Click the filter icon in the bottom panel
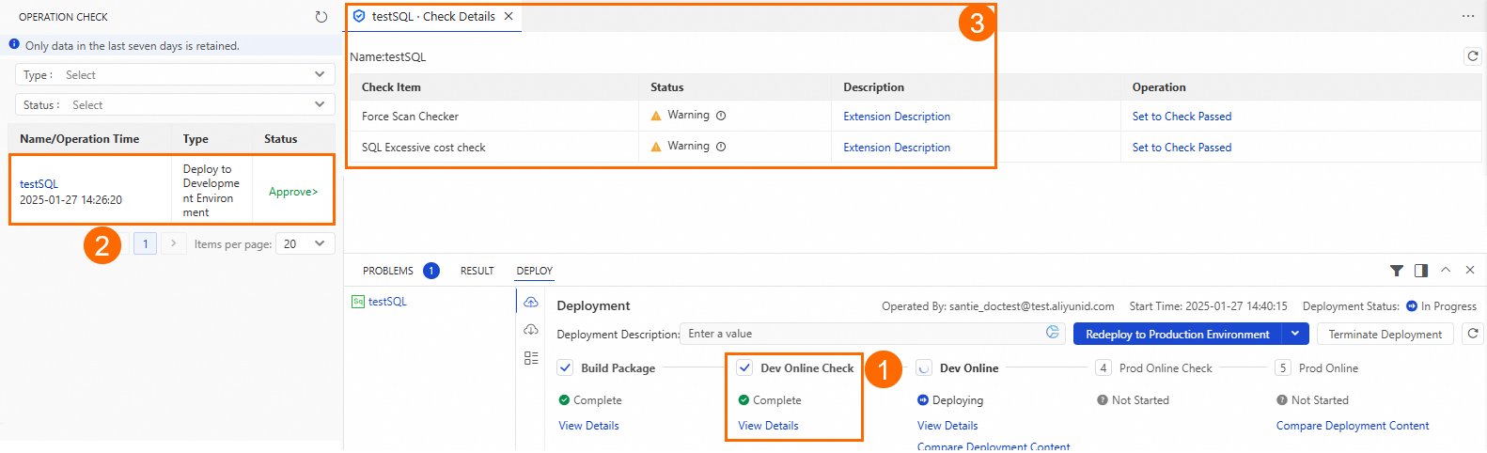Viewport: 1487px width, 453px height. pyautogui.click(x=1397, y=271)
